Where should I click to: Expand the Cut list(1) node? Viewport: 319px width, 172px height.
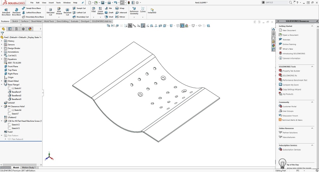coord(2,56)
